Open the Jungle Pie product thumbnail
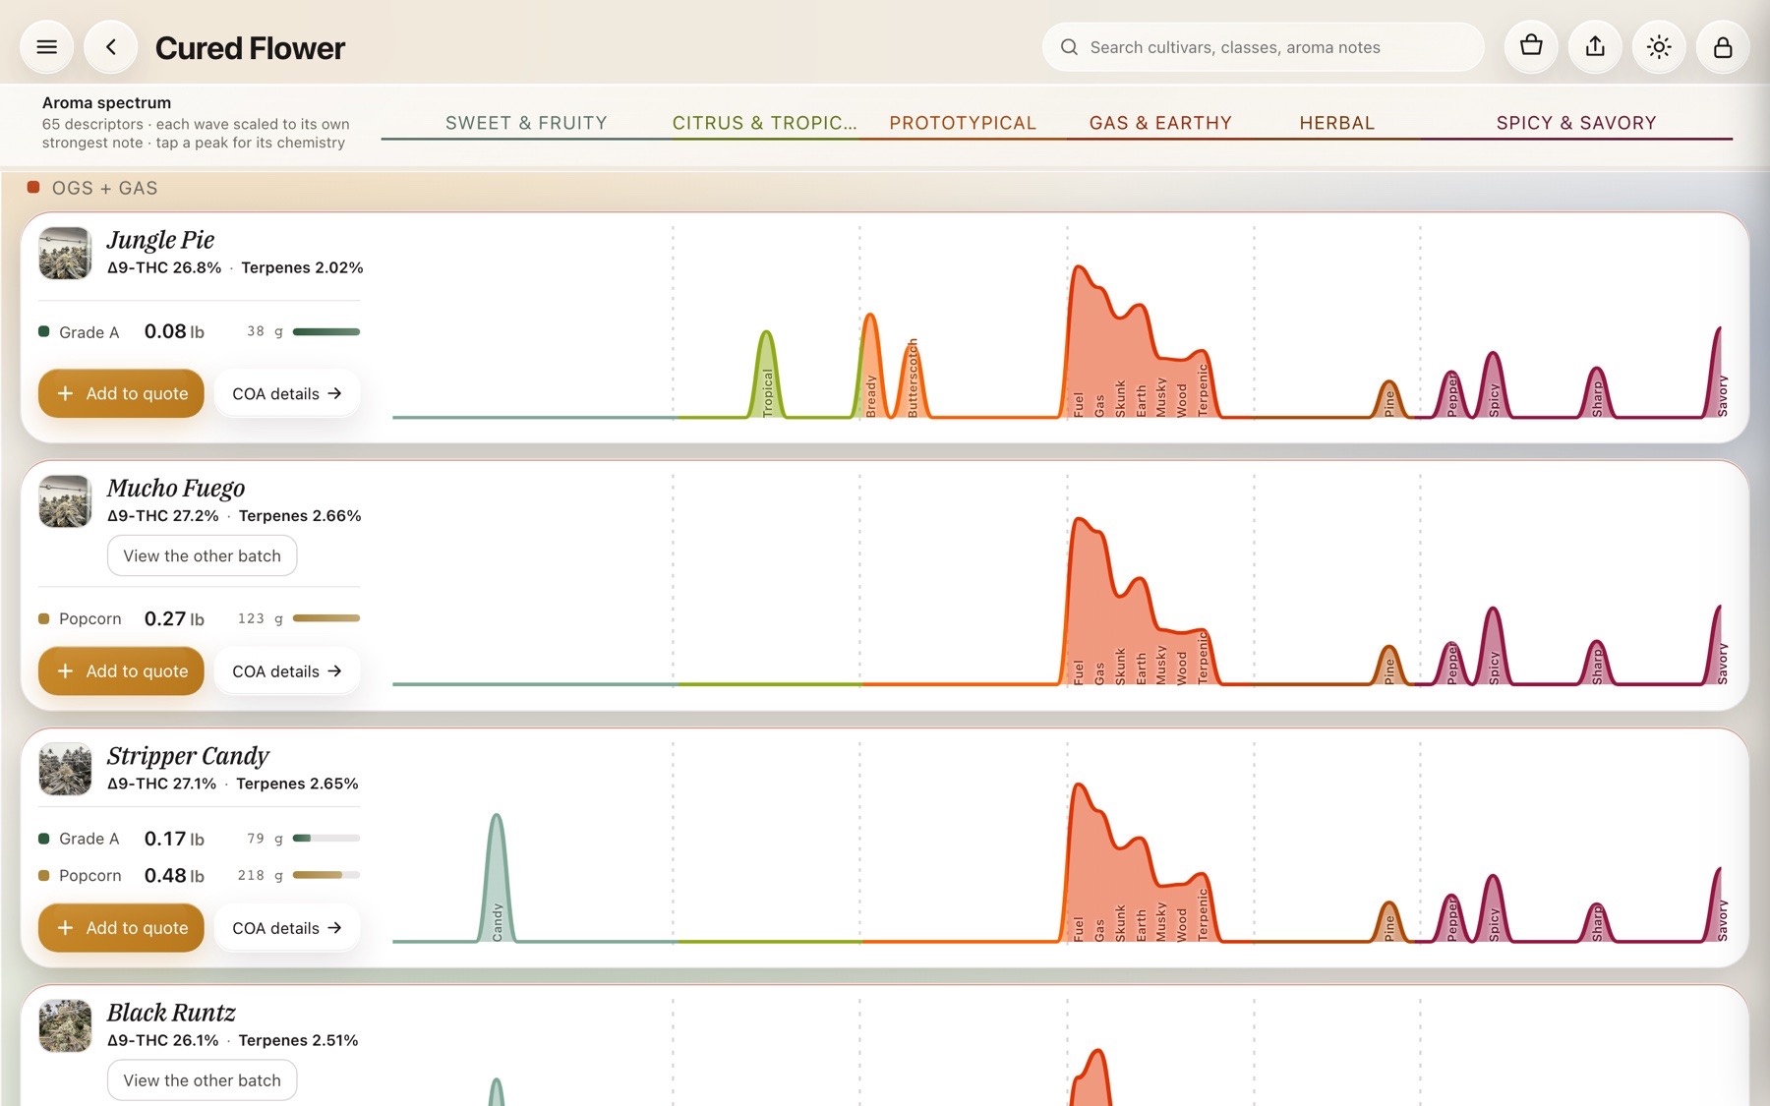Viewport: 1770px width, 1106px height. [65, 253]
